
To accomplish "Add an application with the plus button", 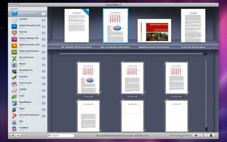I will tap(13, 135).
